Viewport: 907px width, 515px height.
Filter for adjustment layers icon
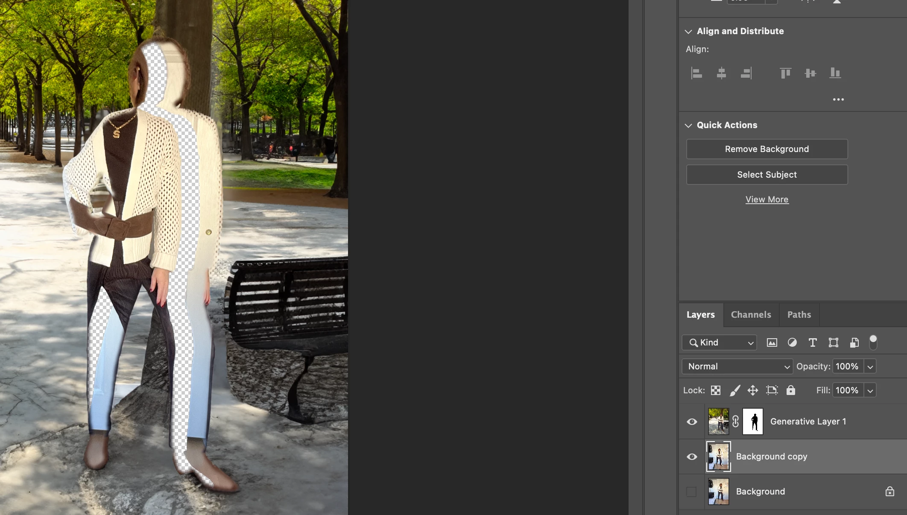point(792,342)
